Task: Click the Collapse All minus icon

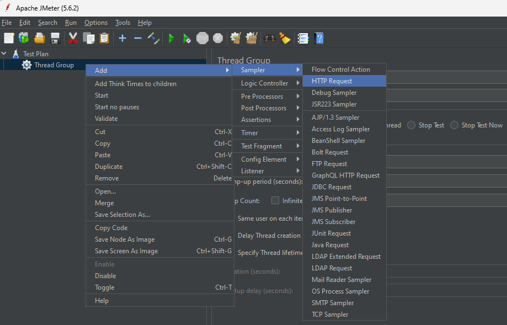Action: [138, 38]
